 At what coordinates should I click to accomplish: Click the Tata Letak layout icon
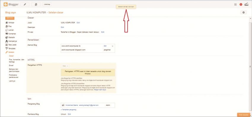click(x=7, y=45)
